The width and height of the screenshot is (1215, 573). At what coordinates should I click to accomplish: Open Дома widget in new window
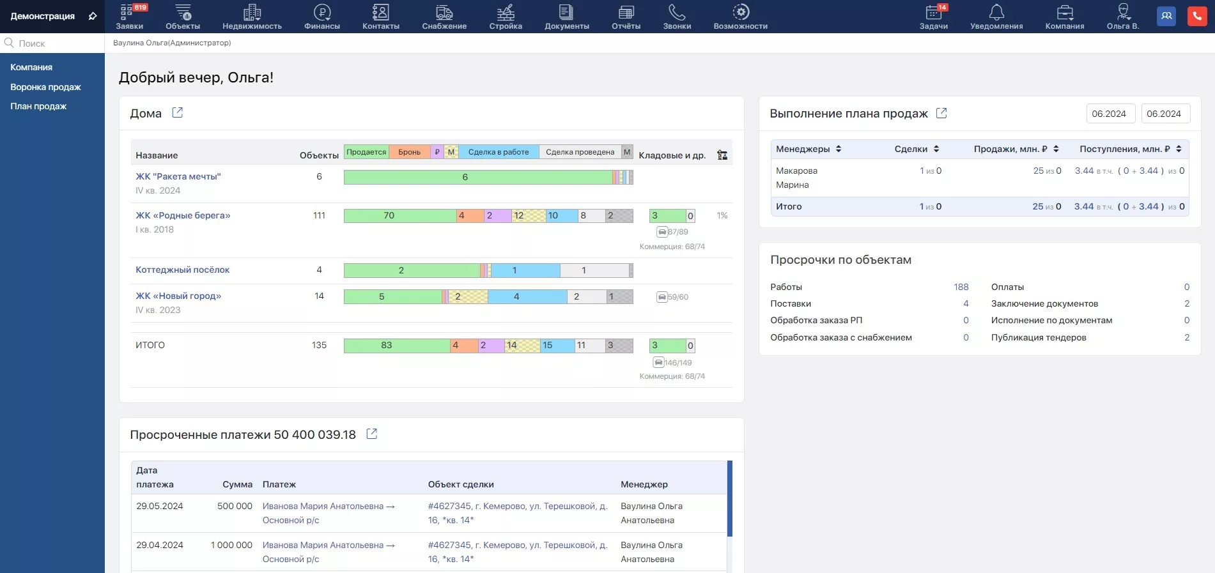click(178, 113)
